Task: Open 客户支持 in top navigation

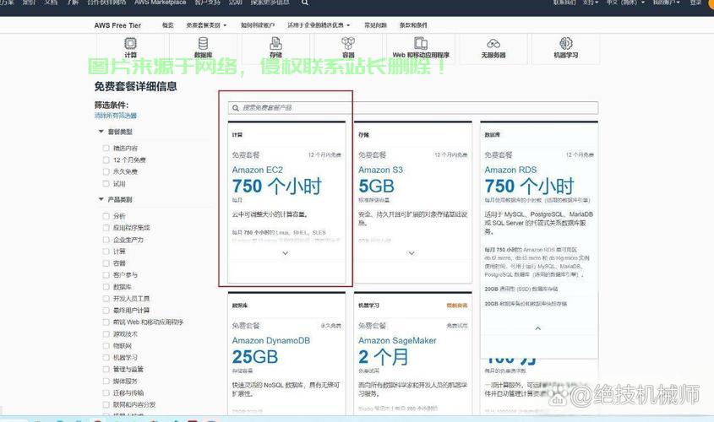Action: point(208,3)
